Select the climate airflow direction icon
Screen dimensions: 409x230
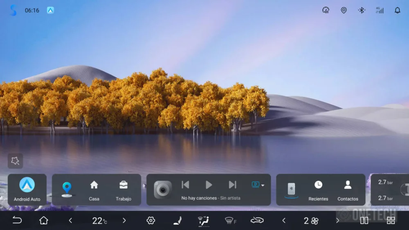203,221
